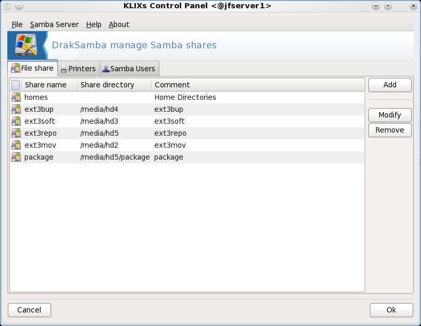Click the Home Directories comment
This screenshot has width=421, height=326.
pyautogui.click(x=185, y=97)
